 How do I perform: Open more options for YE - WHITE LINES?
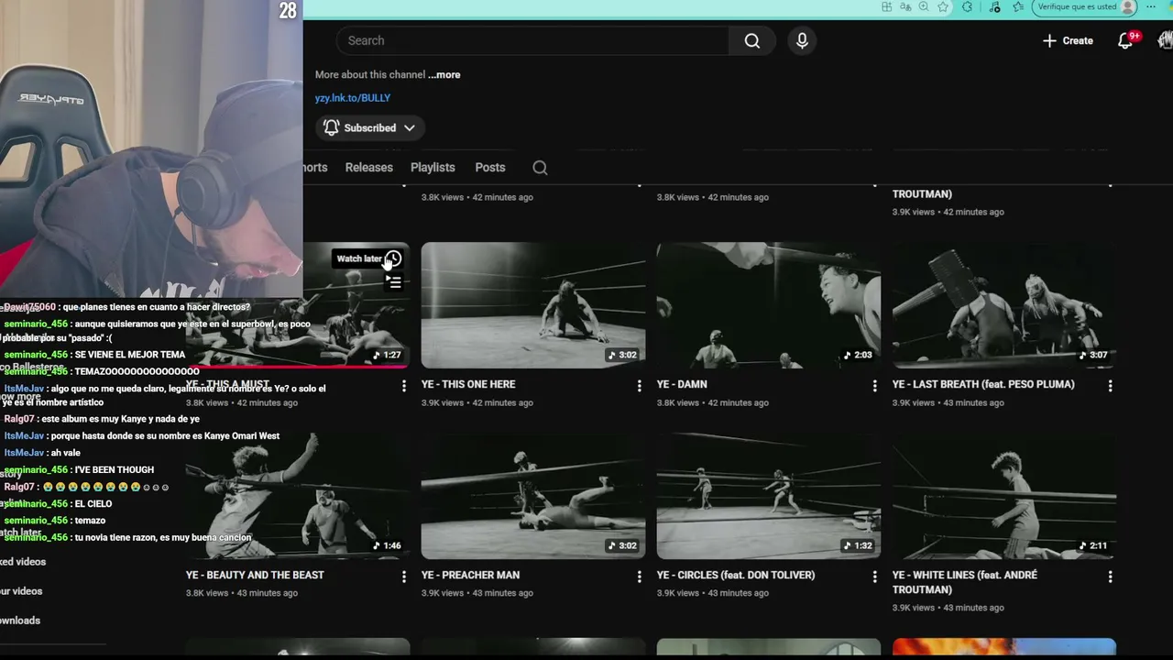[1110, 577]
